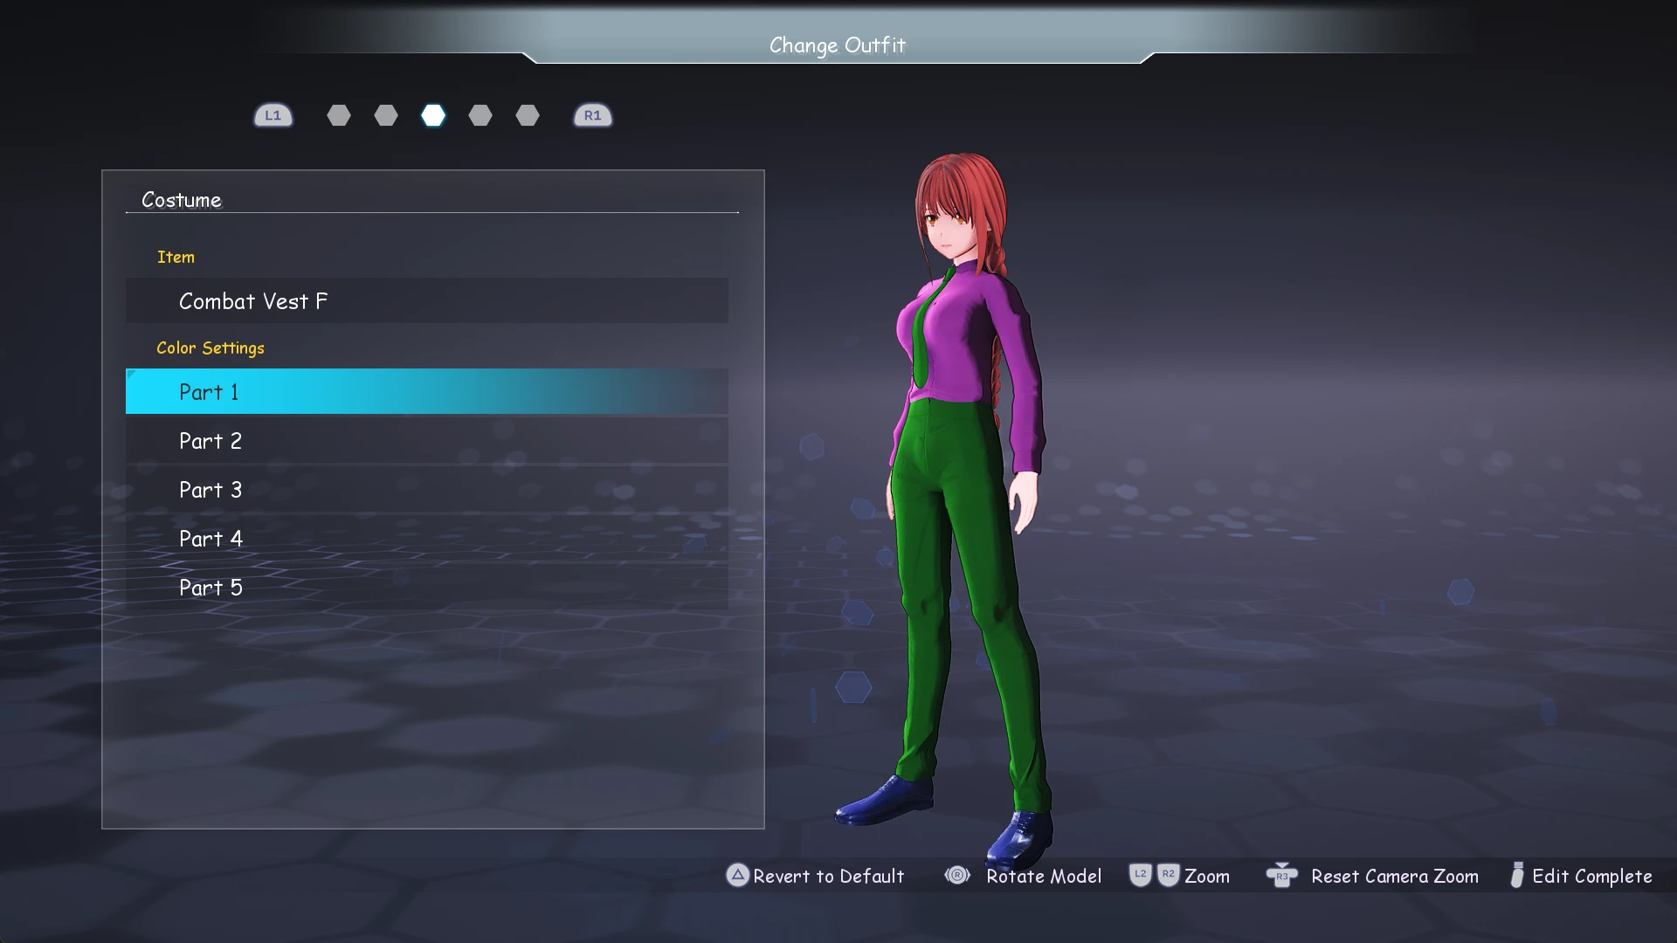Choose Part 4 in Color Settings

tap(426, 539)
